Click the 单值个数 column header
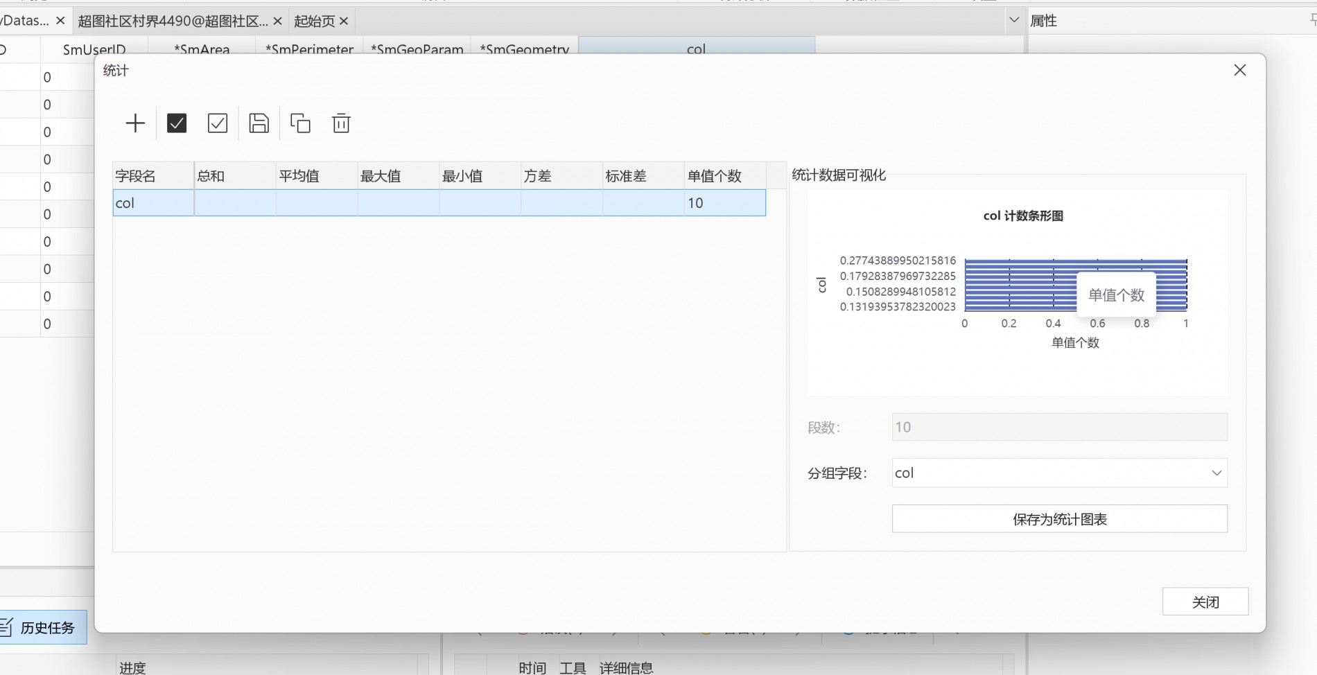The width and height of the screenshot is (1317, 675). pyautogui.click(x=725, y=176)
